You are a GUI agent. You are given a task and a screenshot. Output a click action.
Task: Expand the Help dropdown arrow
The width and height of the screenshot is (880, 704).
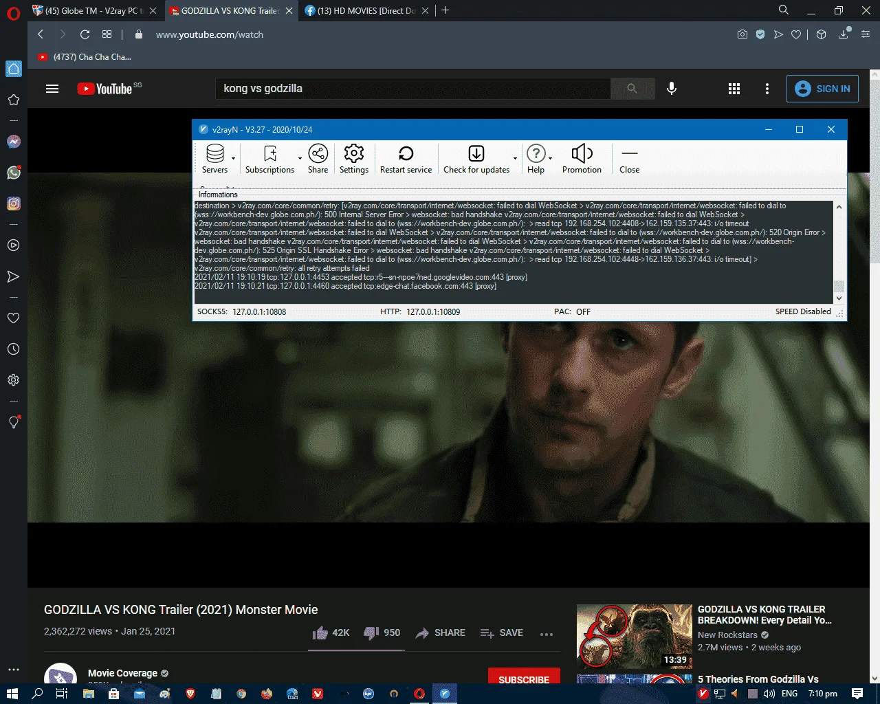pos(551,159)
